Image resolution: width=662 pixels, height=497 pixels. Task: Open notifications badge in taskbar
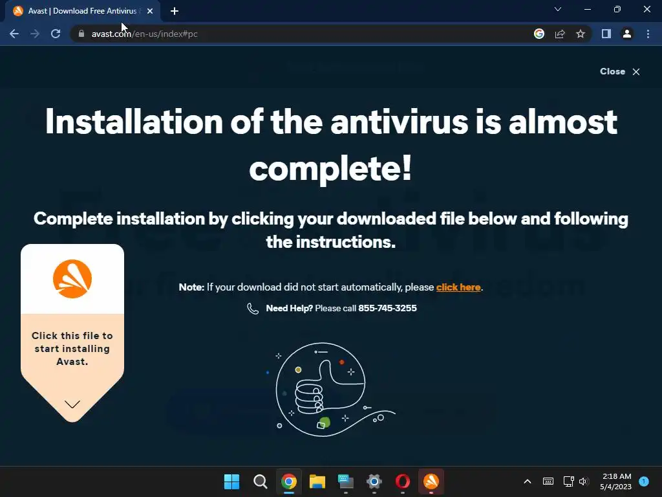(x=644, y=481)
